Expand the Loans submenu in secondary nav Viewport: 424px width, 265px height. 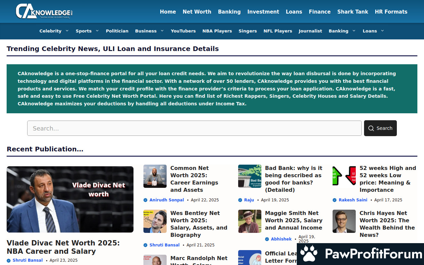382,31
